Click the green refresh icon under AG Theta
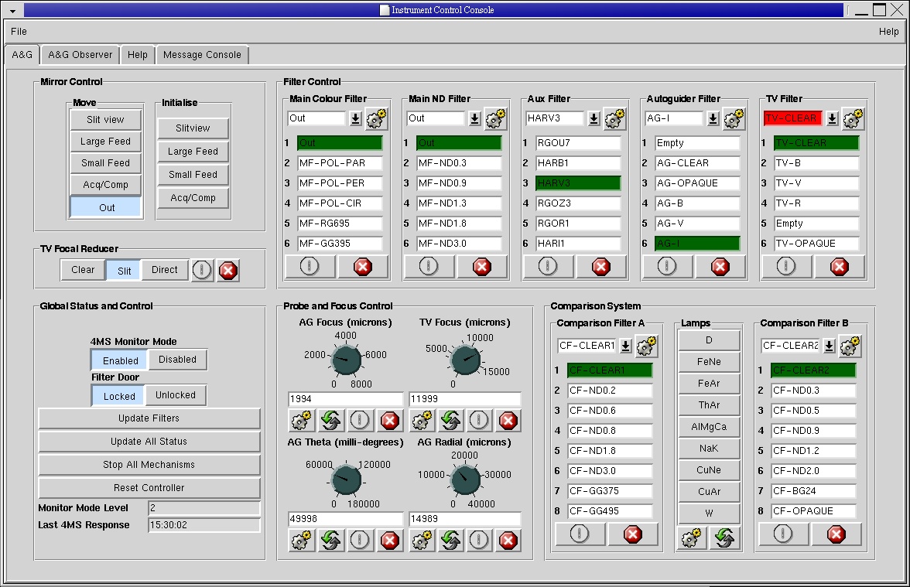This screenshot has width=910, height=587. [x=331, y=541]
